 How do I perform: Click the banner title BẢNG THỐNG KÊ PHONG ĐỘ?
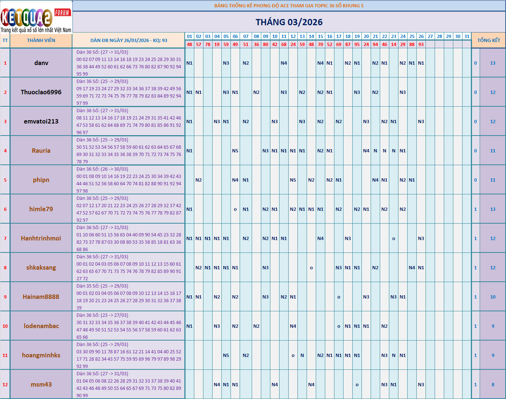click(x=289, y=6)
